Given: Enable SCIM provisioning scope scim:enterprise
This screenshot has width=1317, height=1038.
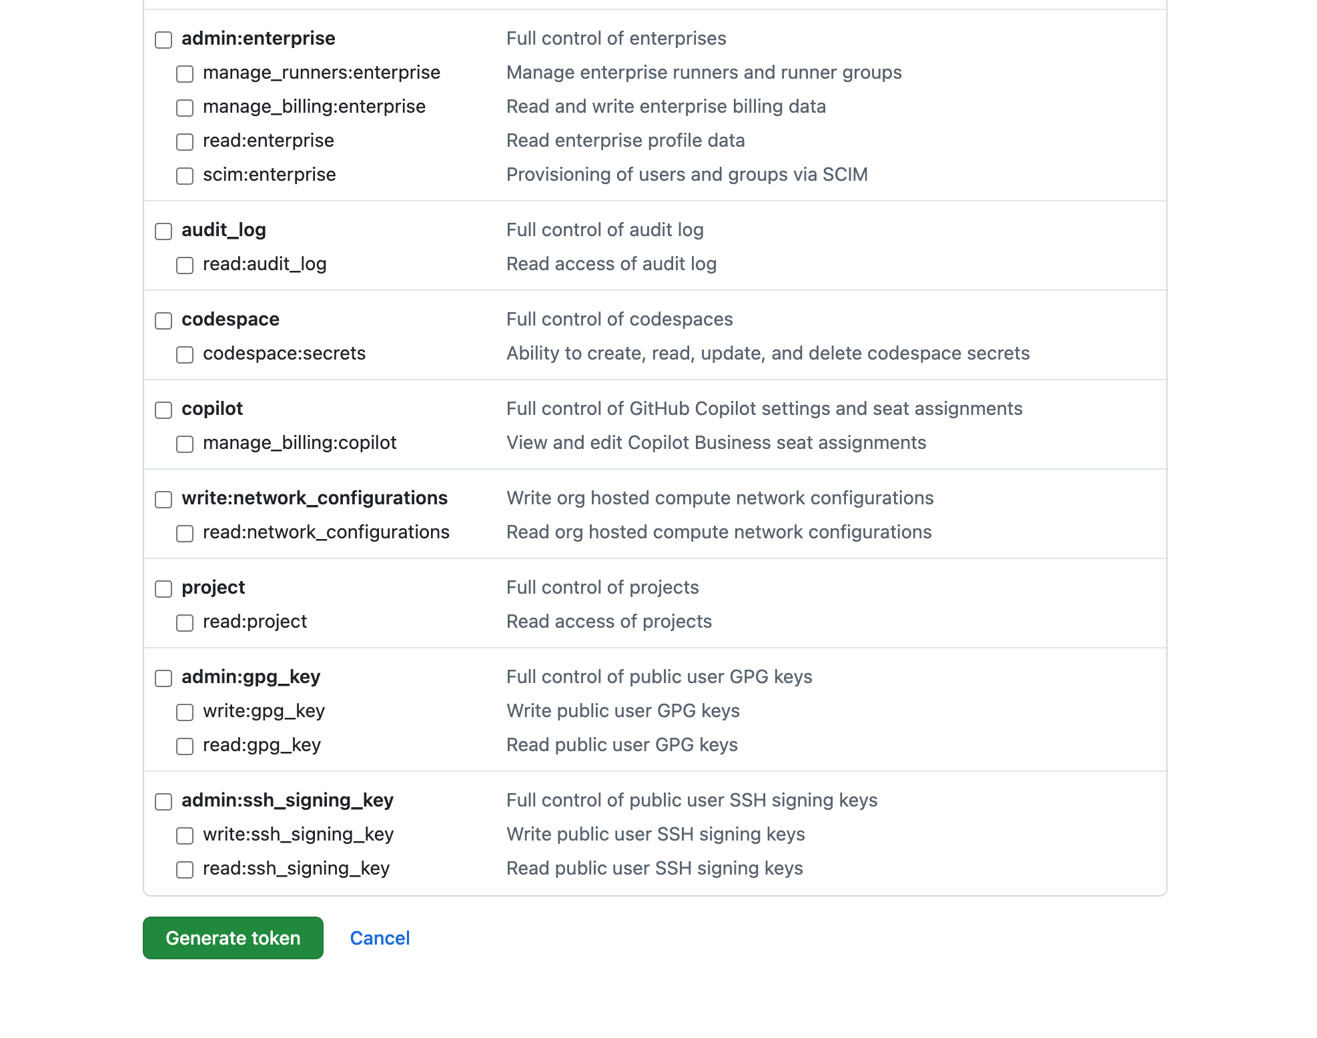Looking at the screenshot, I should (x=185, y=176).
